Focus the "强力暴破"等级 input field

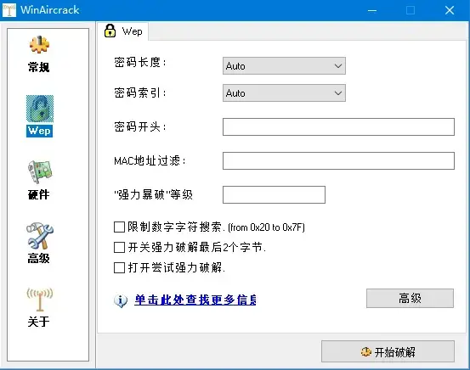click(x=274, y=195)
